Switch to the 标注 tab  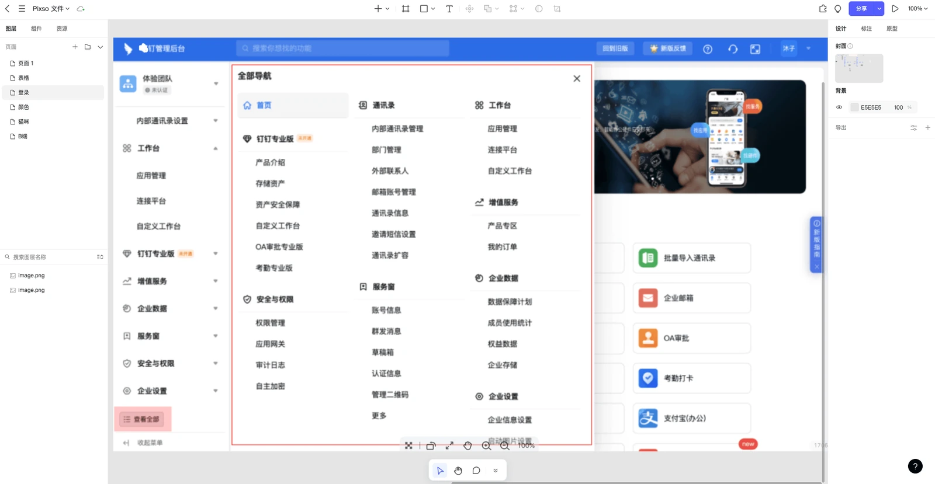point(866,29)
